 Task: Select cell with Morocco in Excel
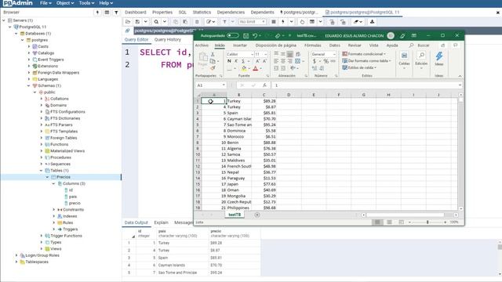point(238,136)
